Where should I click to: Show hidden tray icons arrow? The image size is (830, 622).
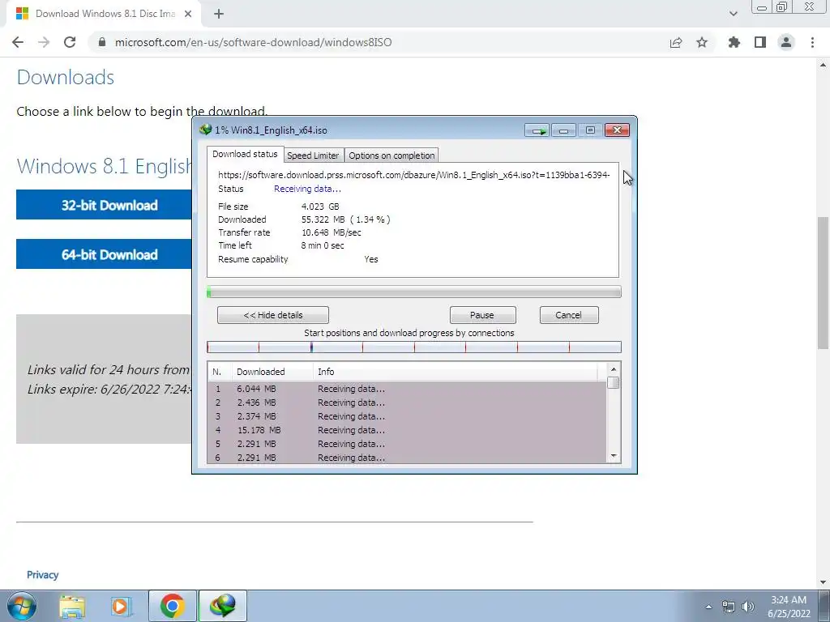click(x=708, y=607)
